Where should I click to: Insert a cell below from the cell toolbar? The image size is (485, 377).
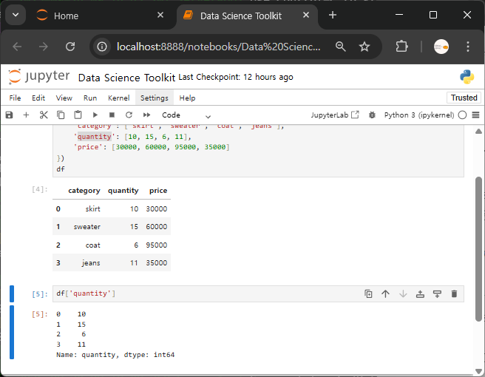pos(437,293)
